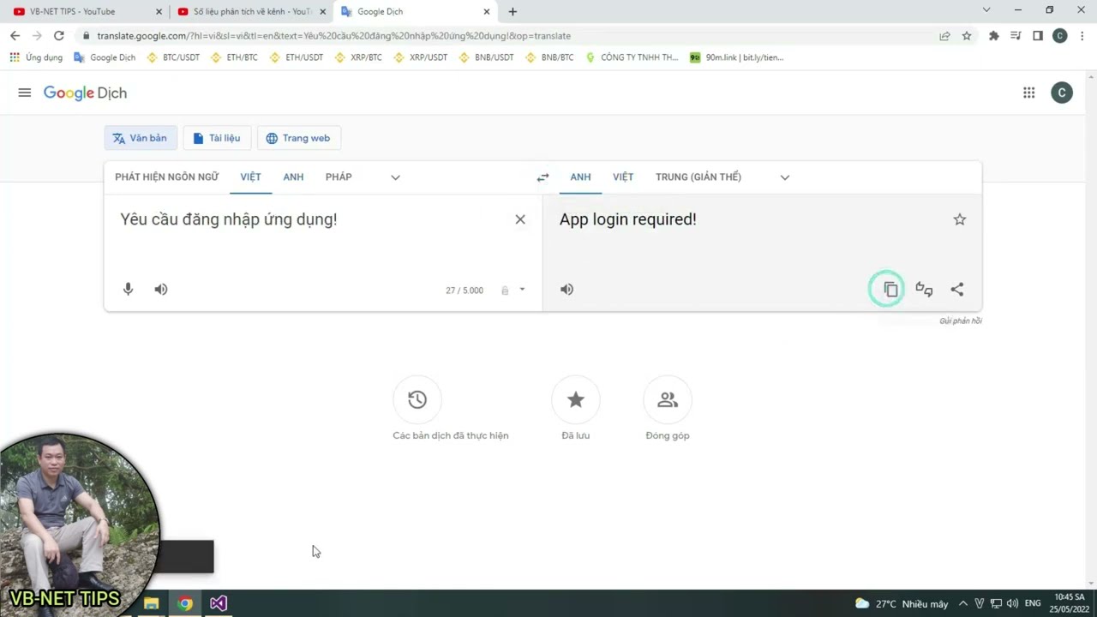Show hidden tray icons chevron
Image resolution: width=1097 pixels, height=617 pixels.
[x=963, y=603]
